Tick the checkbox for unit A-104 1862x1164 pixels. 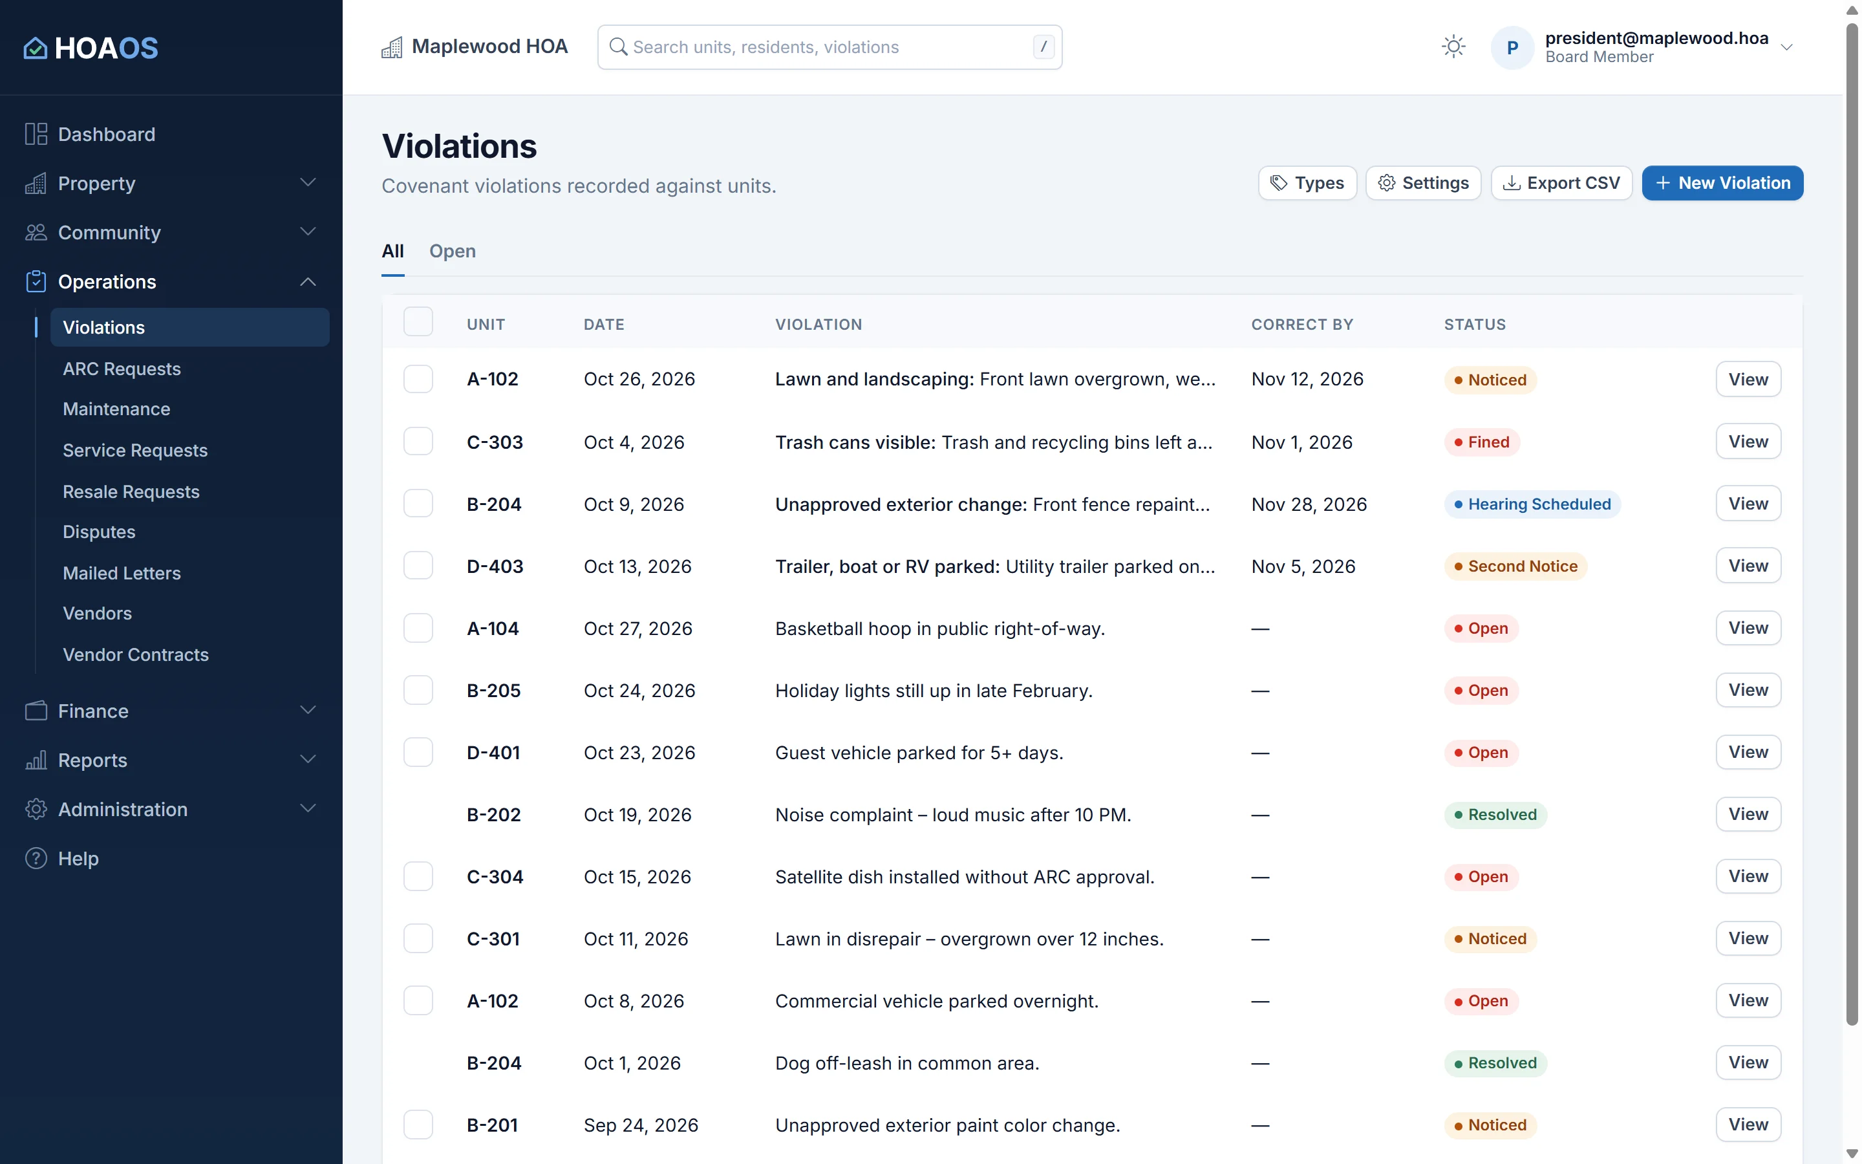coord(418,627)
